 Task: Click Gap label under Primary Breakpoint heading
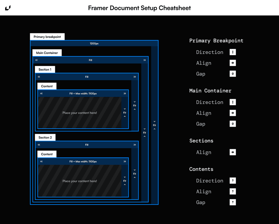[201, 74]
